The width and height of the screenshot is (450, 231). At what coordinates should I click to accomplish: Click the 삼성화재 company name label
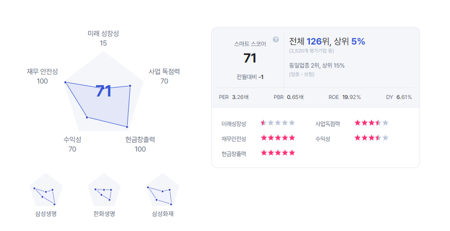[x=163, y=214]
